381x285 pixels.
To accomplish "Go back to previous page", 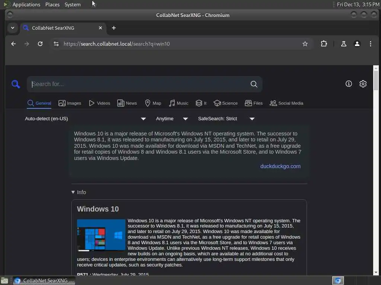I will (14, 44).
